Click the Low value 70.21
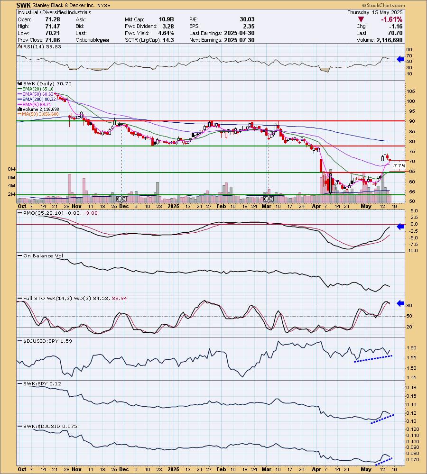This screenshot has width=427, height=474. 53,33
